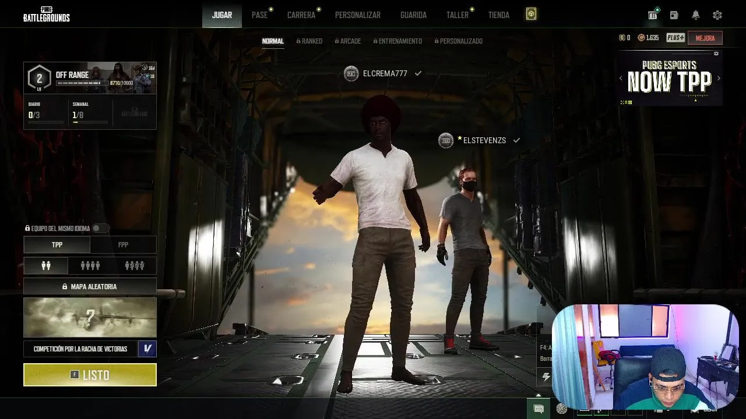
Task: Click the LISTO ready button
Action: click(x=90, y=375)
